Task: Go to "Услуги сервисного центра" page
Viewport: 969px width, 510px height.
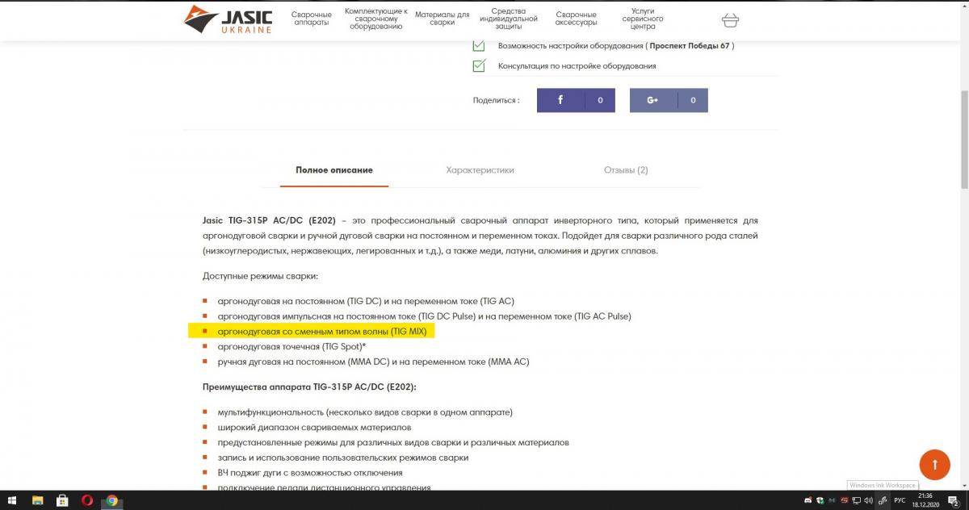Action: point(643,19)
